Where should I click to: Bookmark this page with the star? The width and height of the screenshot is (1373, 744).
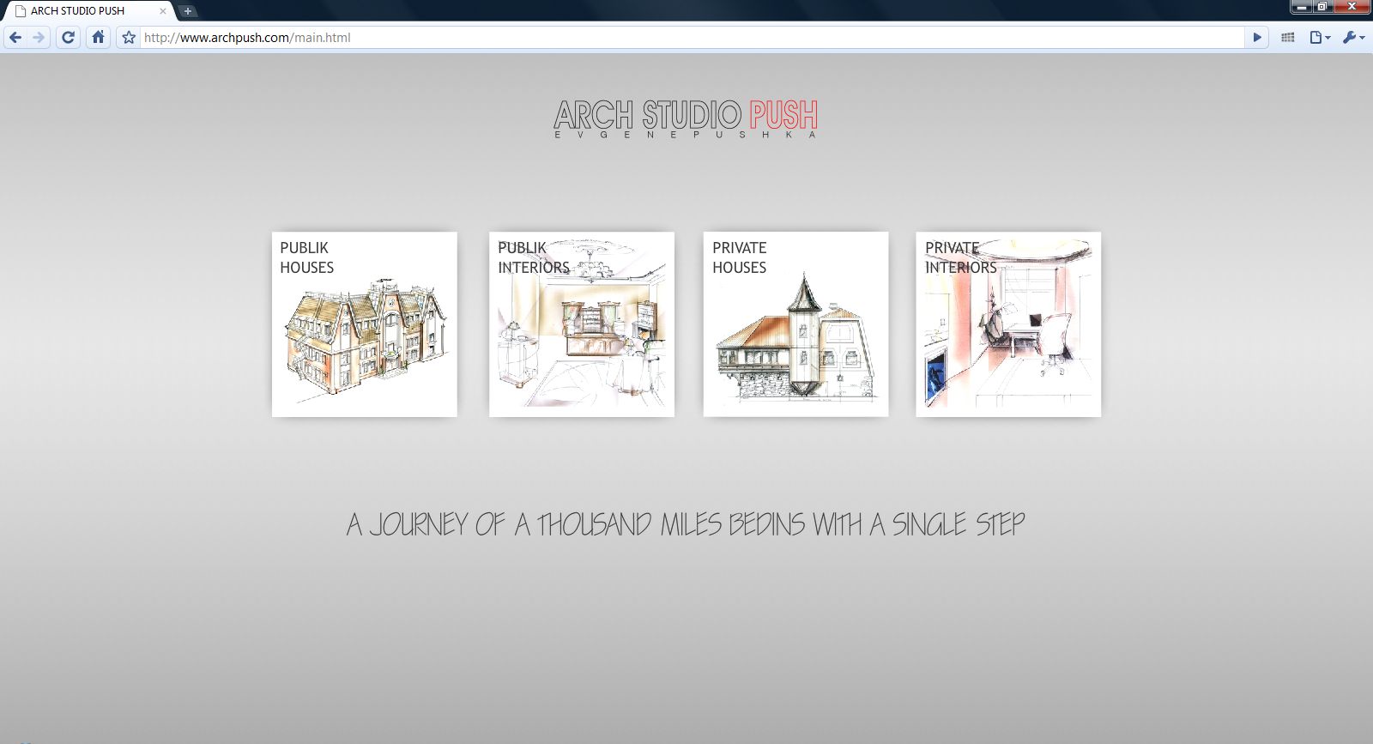129,38
